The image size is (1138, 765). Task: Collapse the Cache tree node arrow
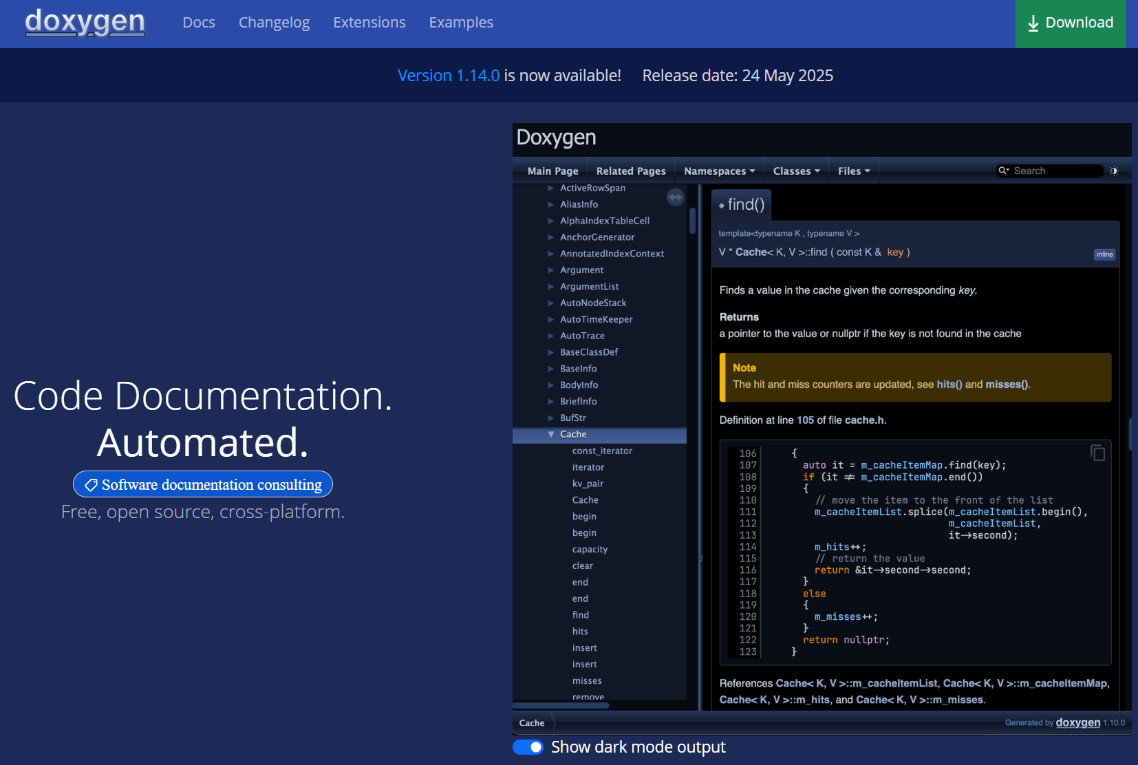coord(551,434)
